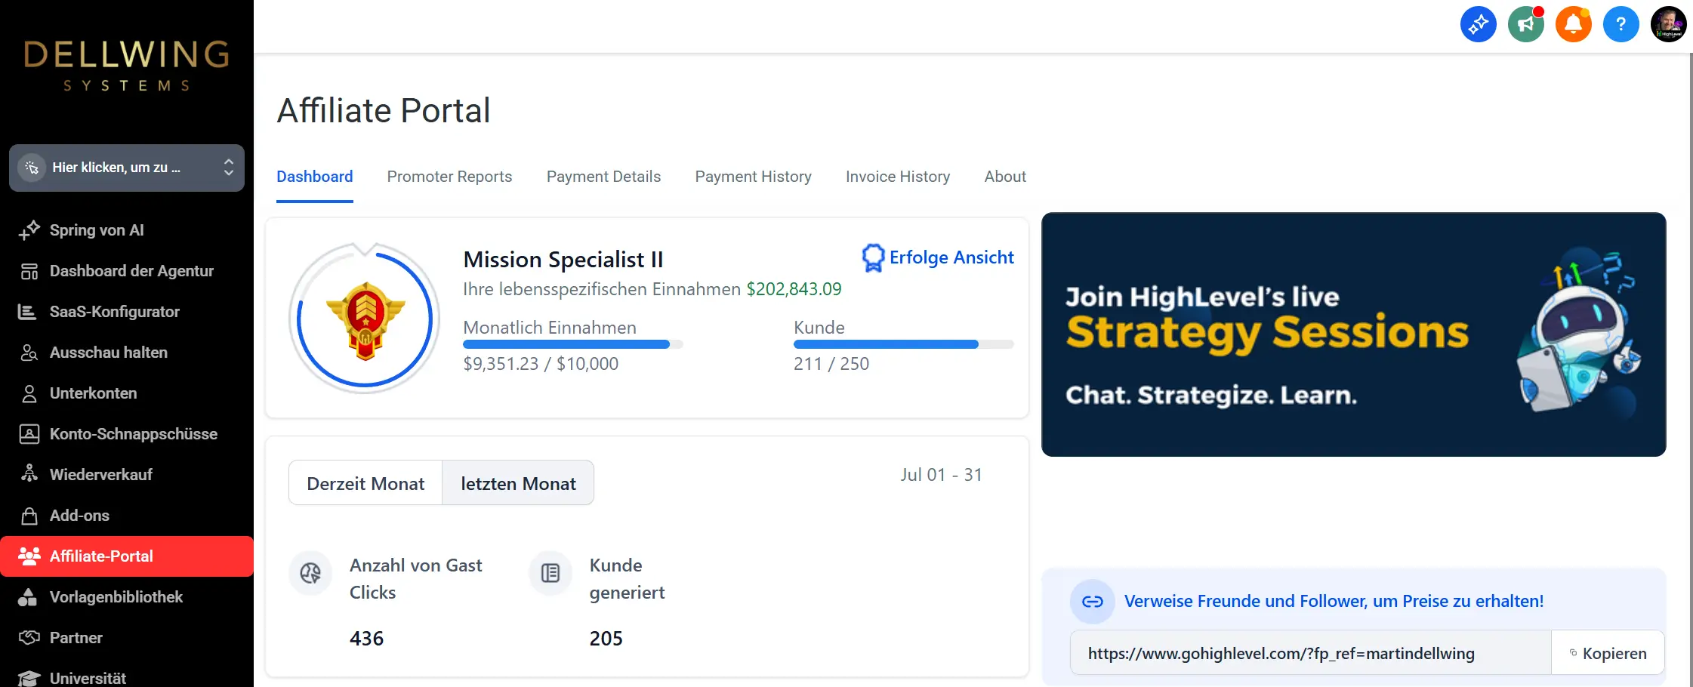
Task: Click the guest clicks value 436
Action: click(366, 639)
